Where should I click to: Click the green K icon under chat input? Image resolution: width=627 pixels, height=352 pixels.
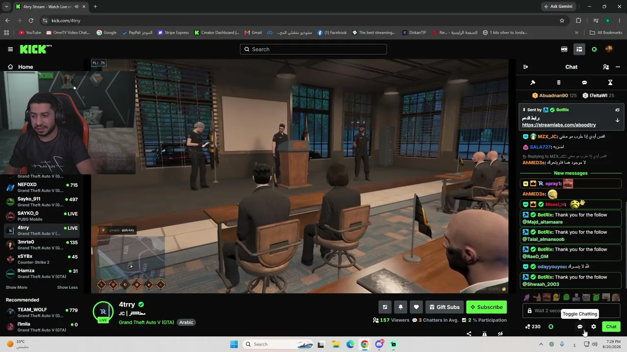[x=551, y=327]
